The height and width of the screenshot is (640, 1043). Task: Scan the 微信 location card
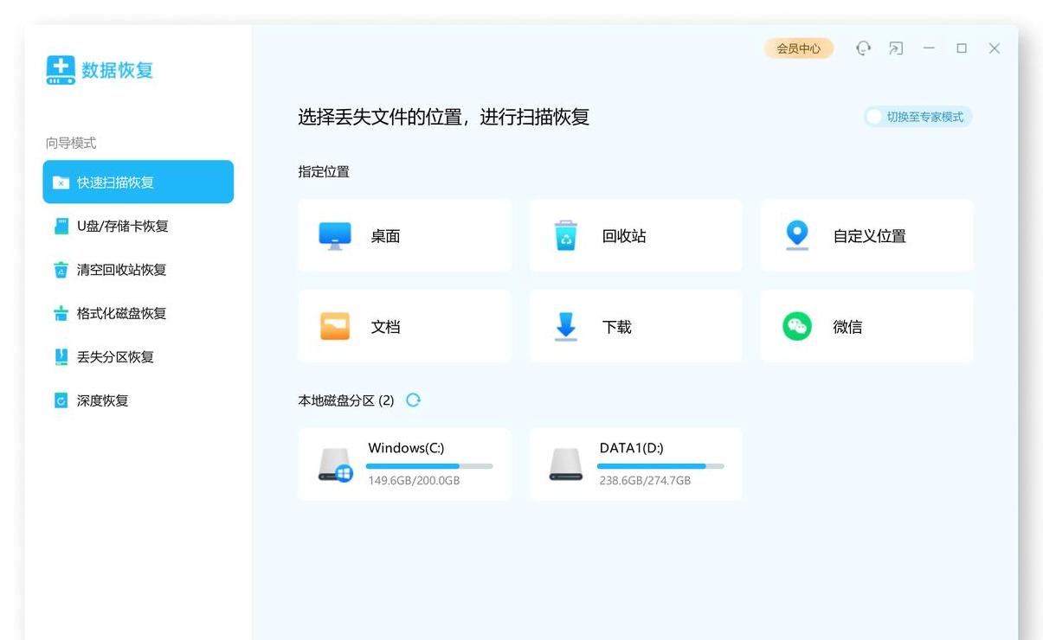[x=867, y=326]
